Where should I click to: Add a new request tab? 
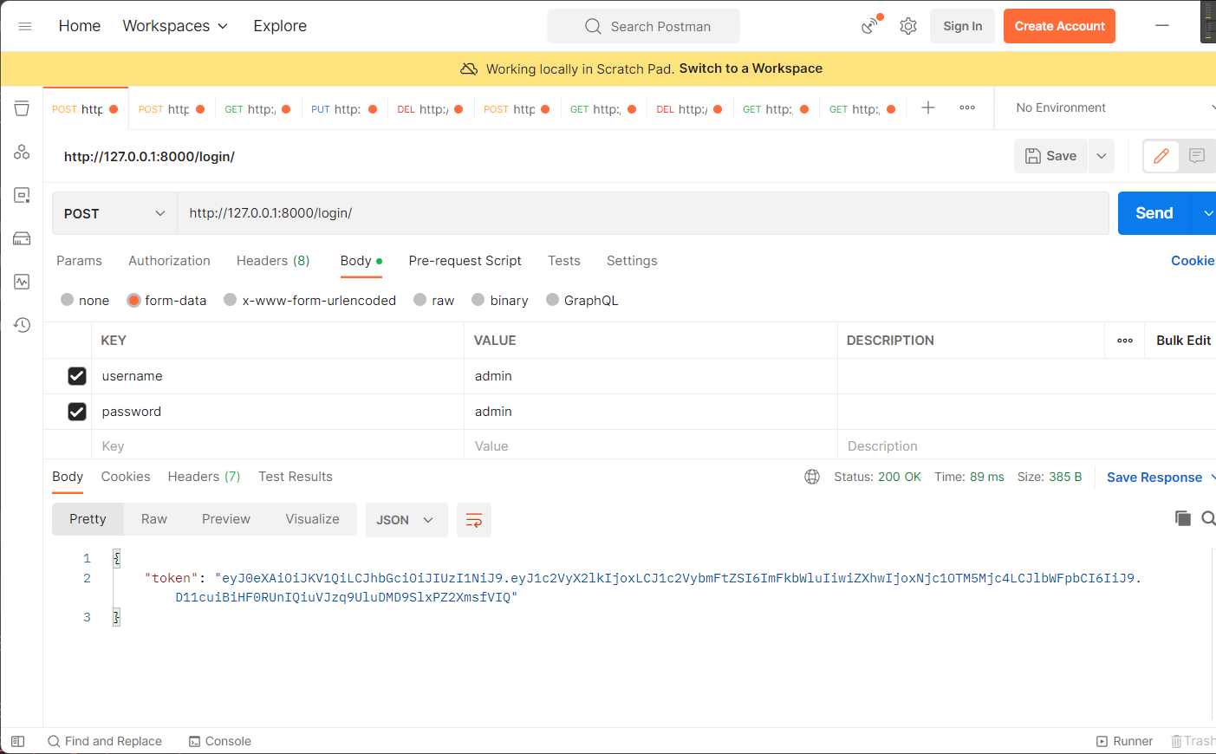tap(928, 107)
